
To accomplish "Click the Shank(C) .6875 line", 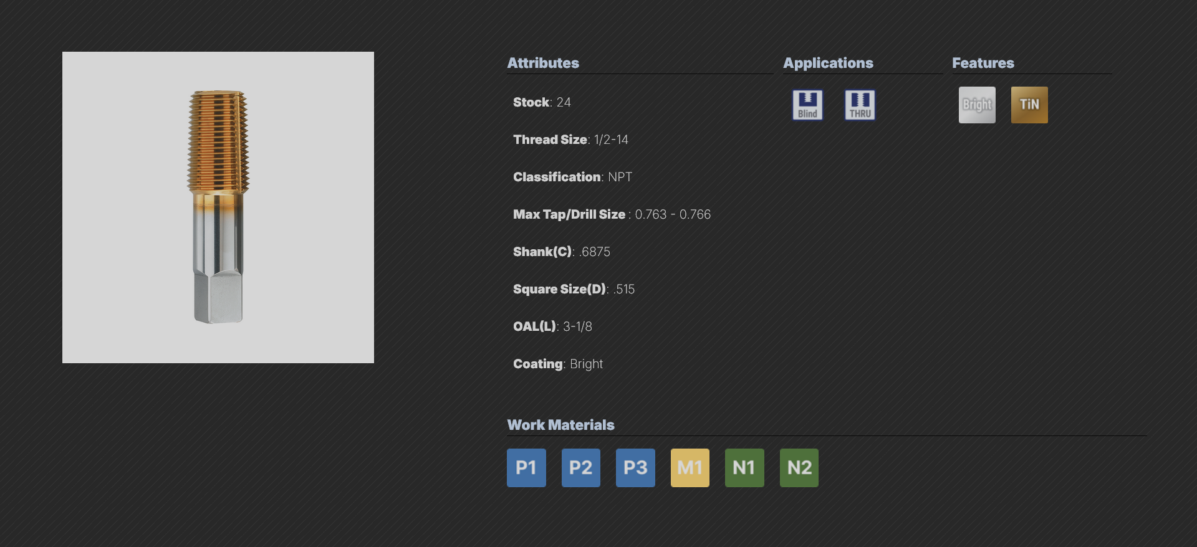I will coord(562,252).
